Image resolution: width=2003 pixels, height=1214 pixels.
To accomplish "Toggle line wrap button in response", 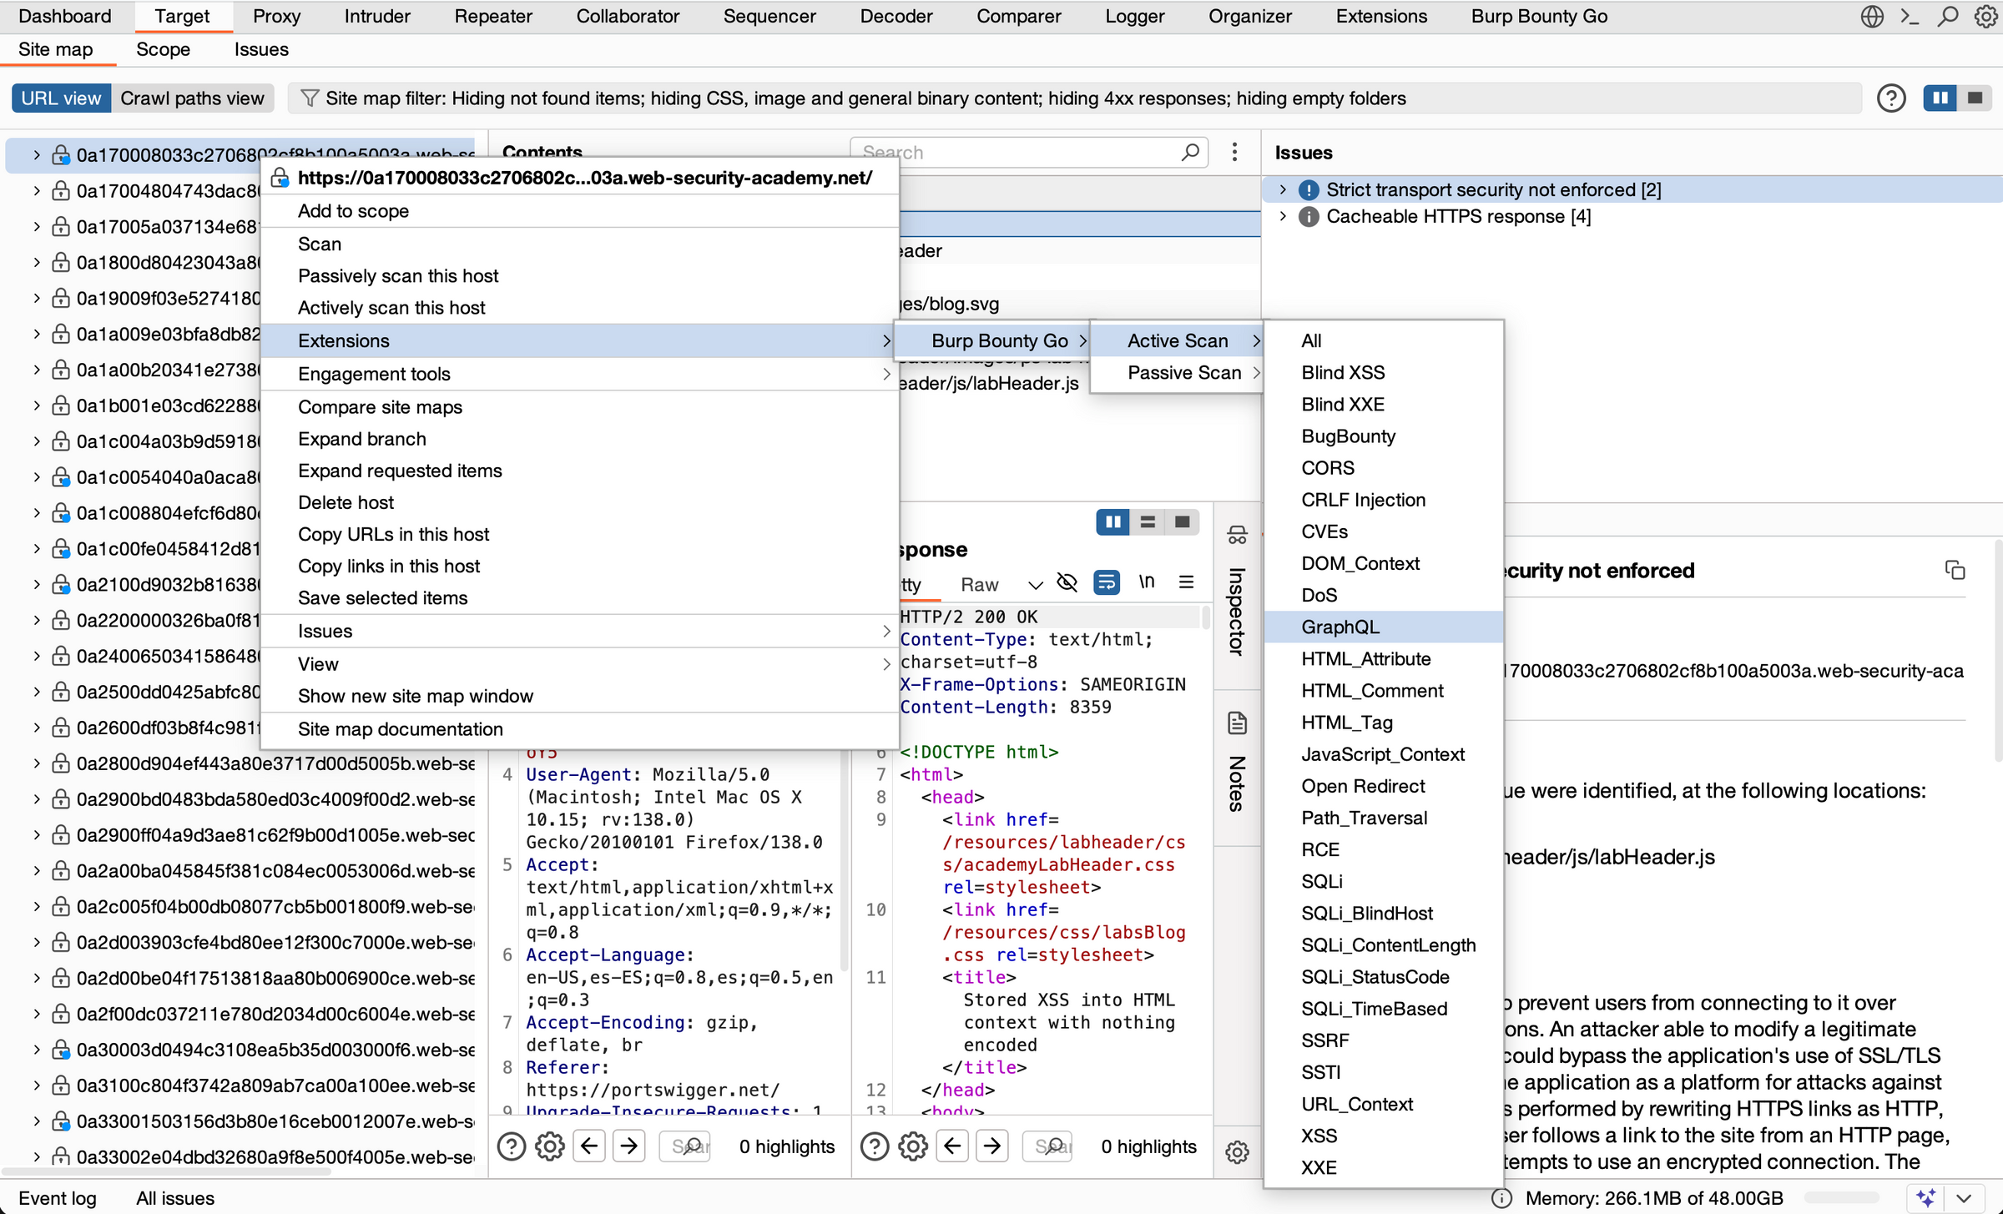I will 1107,582.
